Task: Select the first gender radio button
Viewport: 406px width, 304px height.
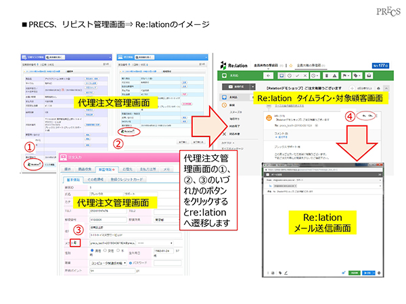Action: (x=92, y=251)
